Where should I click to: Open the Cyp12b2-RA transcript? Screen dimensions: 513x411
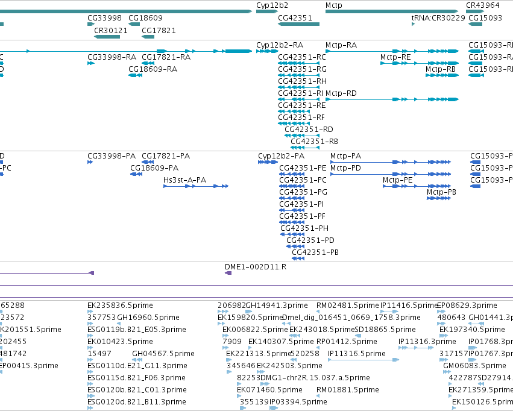pyautogui.click(x=280, y=45)
